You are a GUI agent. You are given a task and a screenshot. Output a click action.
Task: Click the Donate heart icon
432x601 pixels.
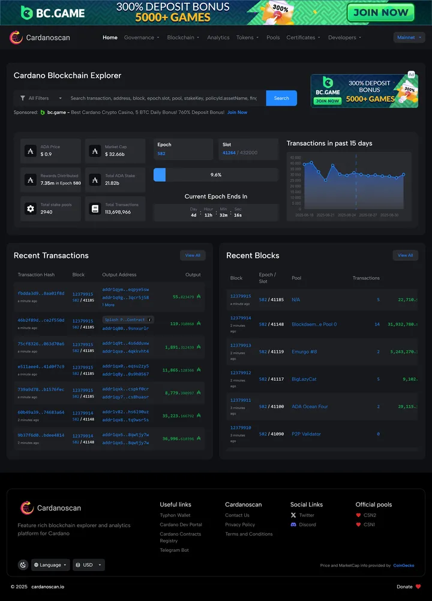coord(418,587)
